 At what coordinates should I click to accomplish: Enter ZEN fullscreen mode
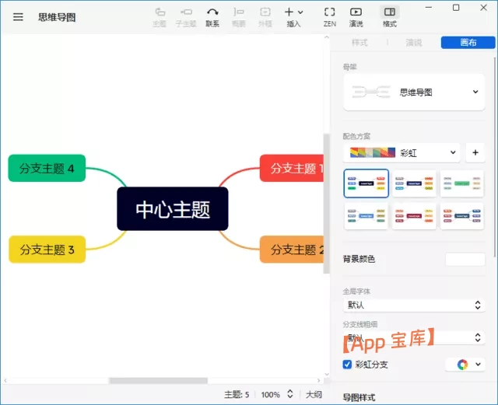pos(330,17)
